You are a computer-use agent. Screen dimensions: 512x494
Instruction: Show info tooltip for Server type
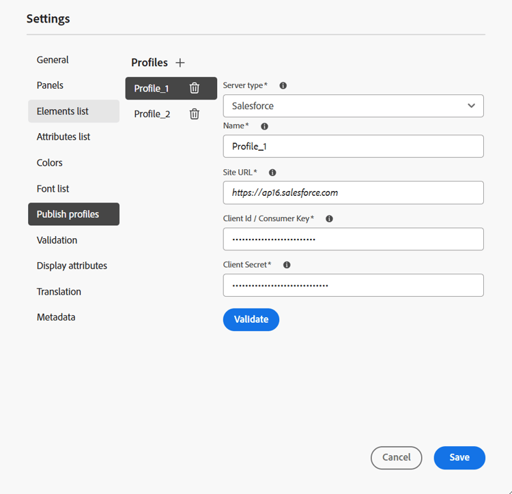tap(283, 85)
